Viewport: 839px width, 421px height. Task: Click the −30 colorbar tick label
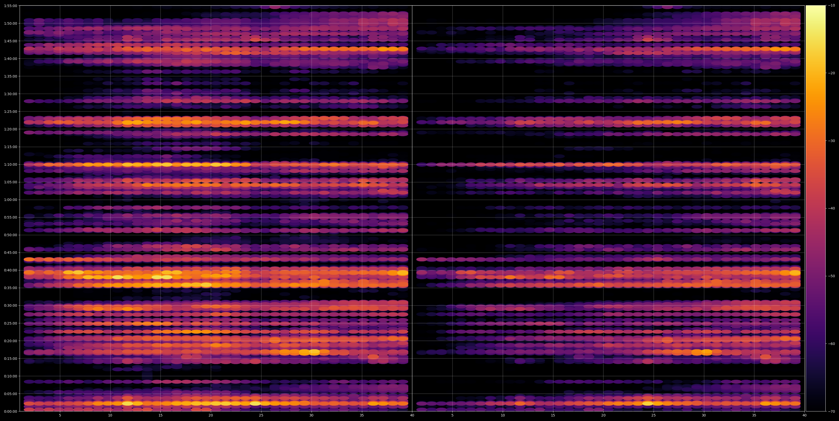tap(831, 141)
